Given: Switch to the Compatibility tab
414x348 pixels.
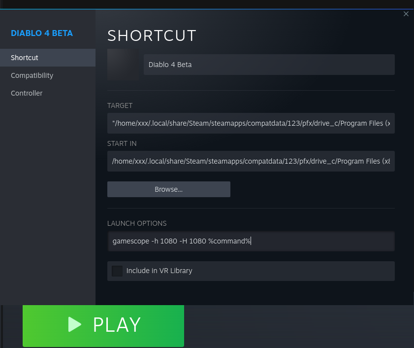Looking at the screenshot, I should [x=48, y=75].
